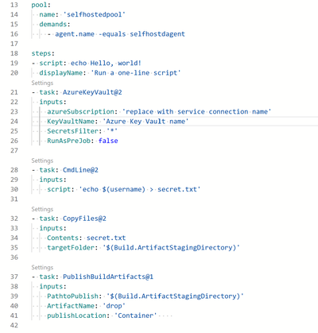Click the 'echo Hello, world!' script text
This screenshot has height=333, width=318.
[106, 63]
